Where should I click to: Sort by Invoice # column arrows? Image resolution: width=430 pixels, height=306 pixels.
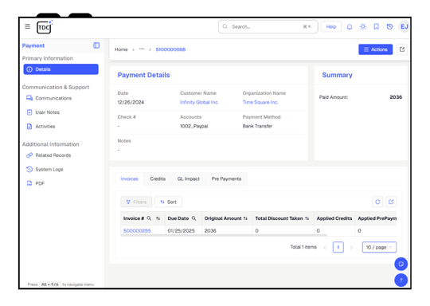point(158,218)
